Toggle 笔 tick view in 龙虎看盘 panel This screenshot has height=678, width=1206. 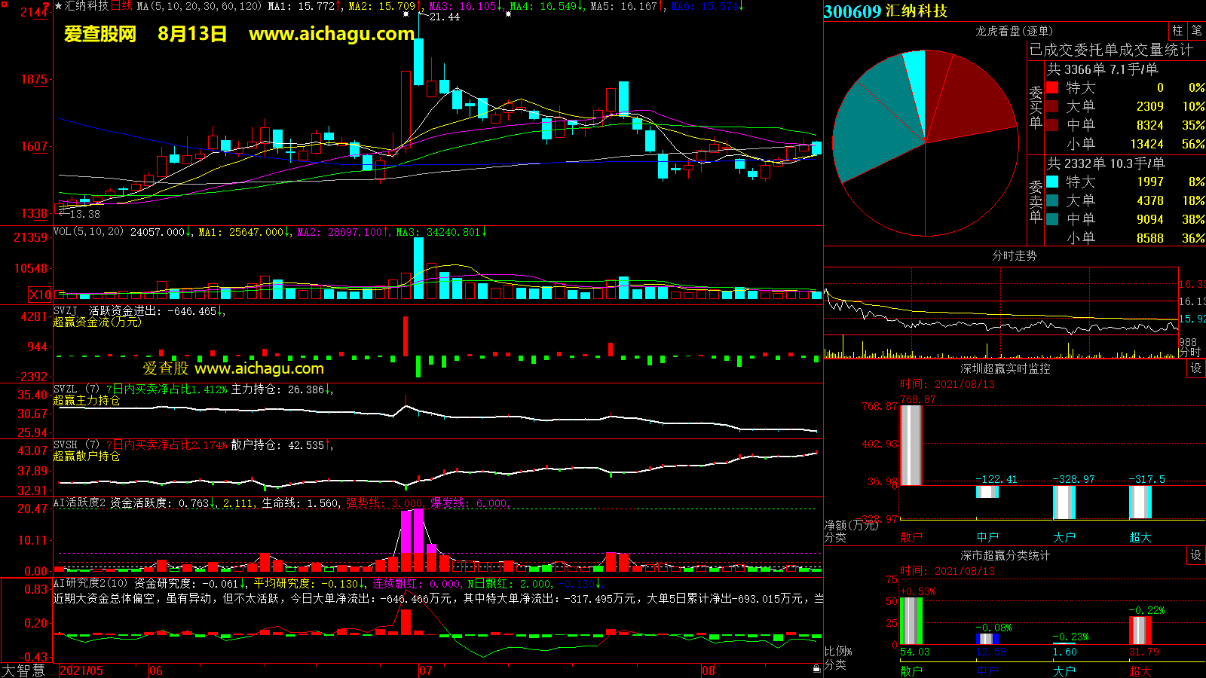coord(1196,30)
